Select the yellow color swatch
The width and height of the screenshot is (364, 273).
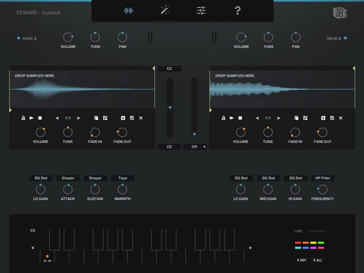(313, 243)
